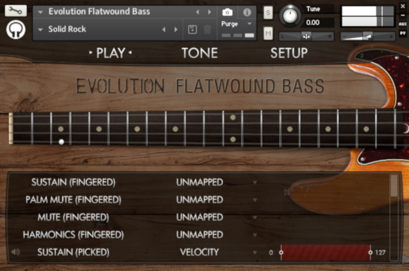Solo the instrument with S button

(268, 13)
